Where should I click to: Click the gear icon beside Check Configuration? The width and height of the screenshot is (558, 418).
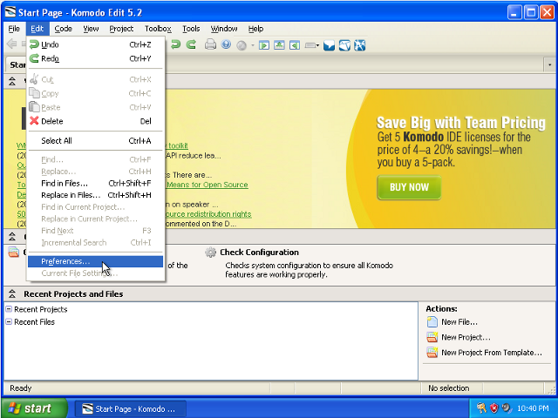click(x=210, y=253)
